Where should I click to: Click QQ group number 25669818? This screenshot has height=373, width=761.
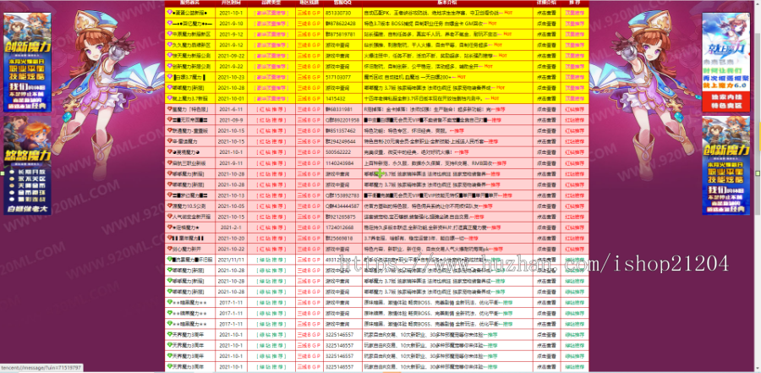tap(339, 238)
